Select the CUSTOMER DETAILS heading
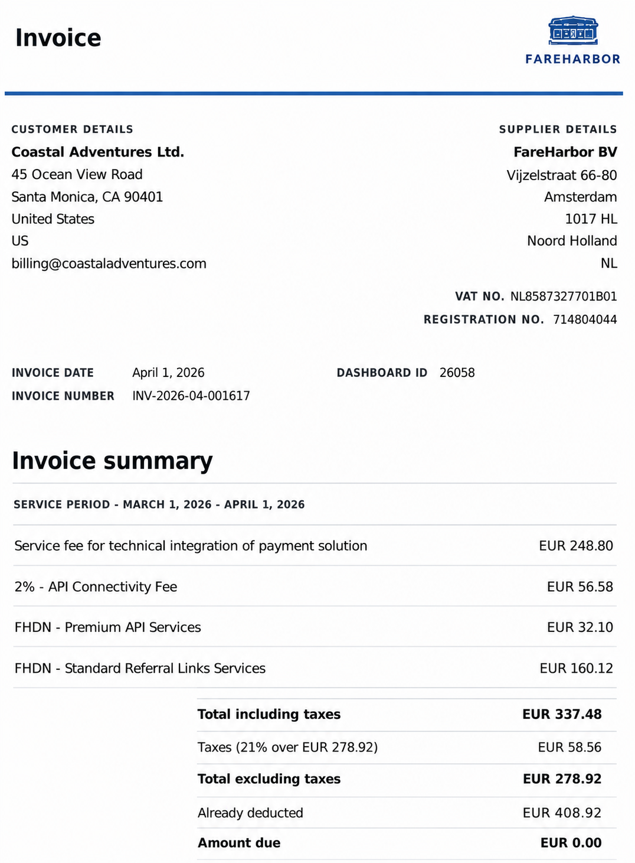635x863 pixels. tap(73, 129)
